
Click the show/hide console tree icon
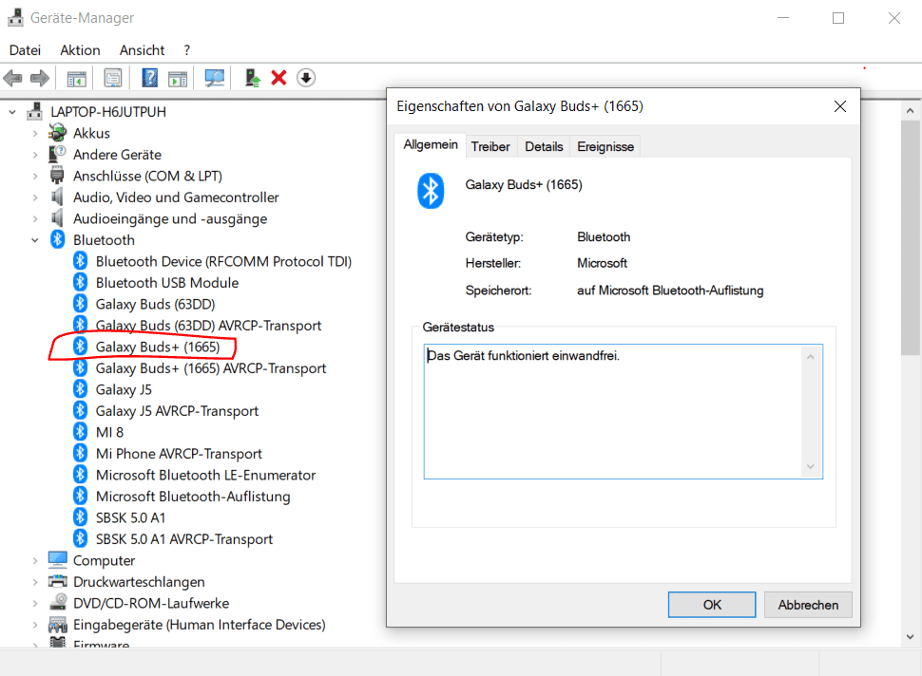point(76,78)
